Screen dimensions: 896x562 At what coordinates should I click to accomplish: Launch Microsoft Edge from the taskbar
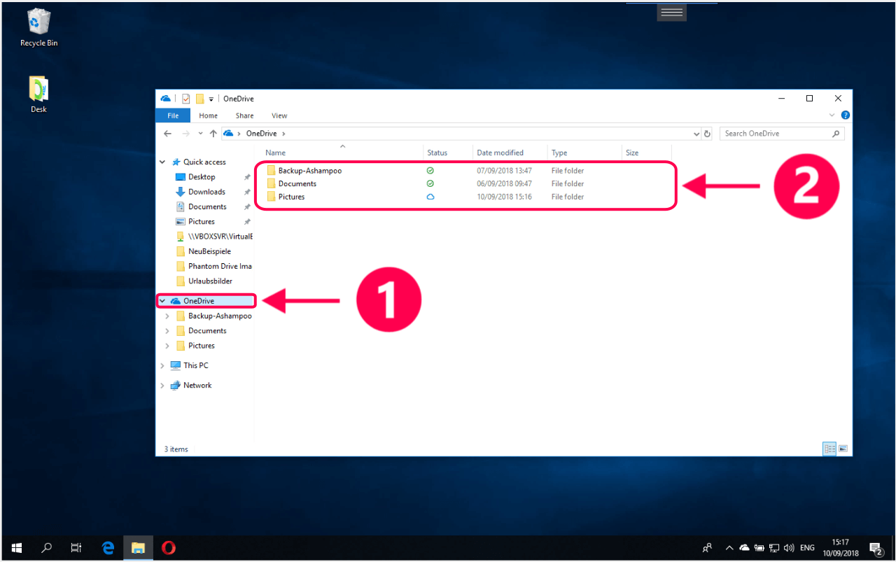[108, 548]
